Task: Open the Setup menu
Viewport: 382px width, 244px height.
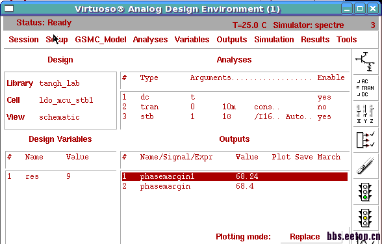Action: [x=57, y=40]
